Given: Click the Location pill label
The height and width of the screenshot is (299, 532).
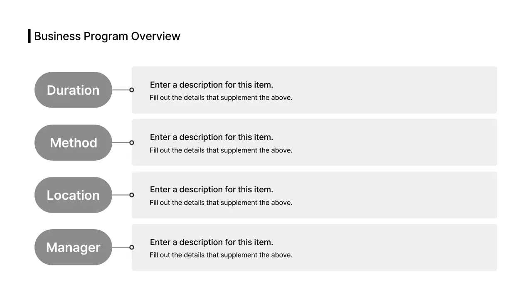Looking at the screenshot, I should (x=73, y=195).
